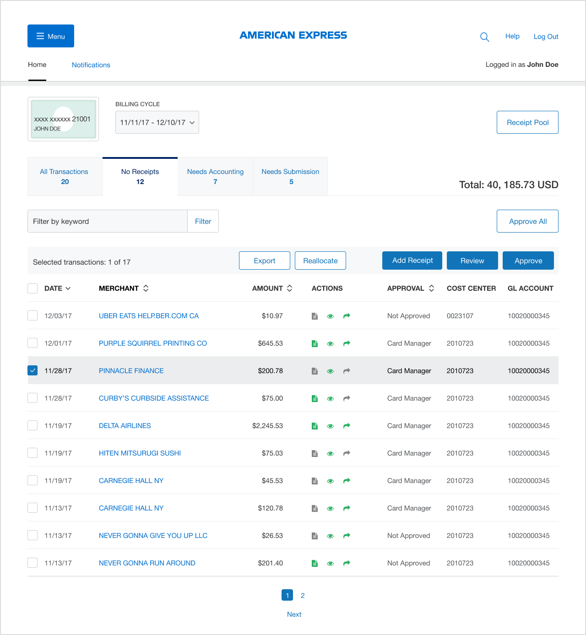586x635 pixels.
Task: Click forward arrow in PINNACLE FINANCE row
Action: point(347,371)
